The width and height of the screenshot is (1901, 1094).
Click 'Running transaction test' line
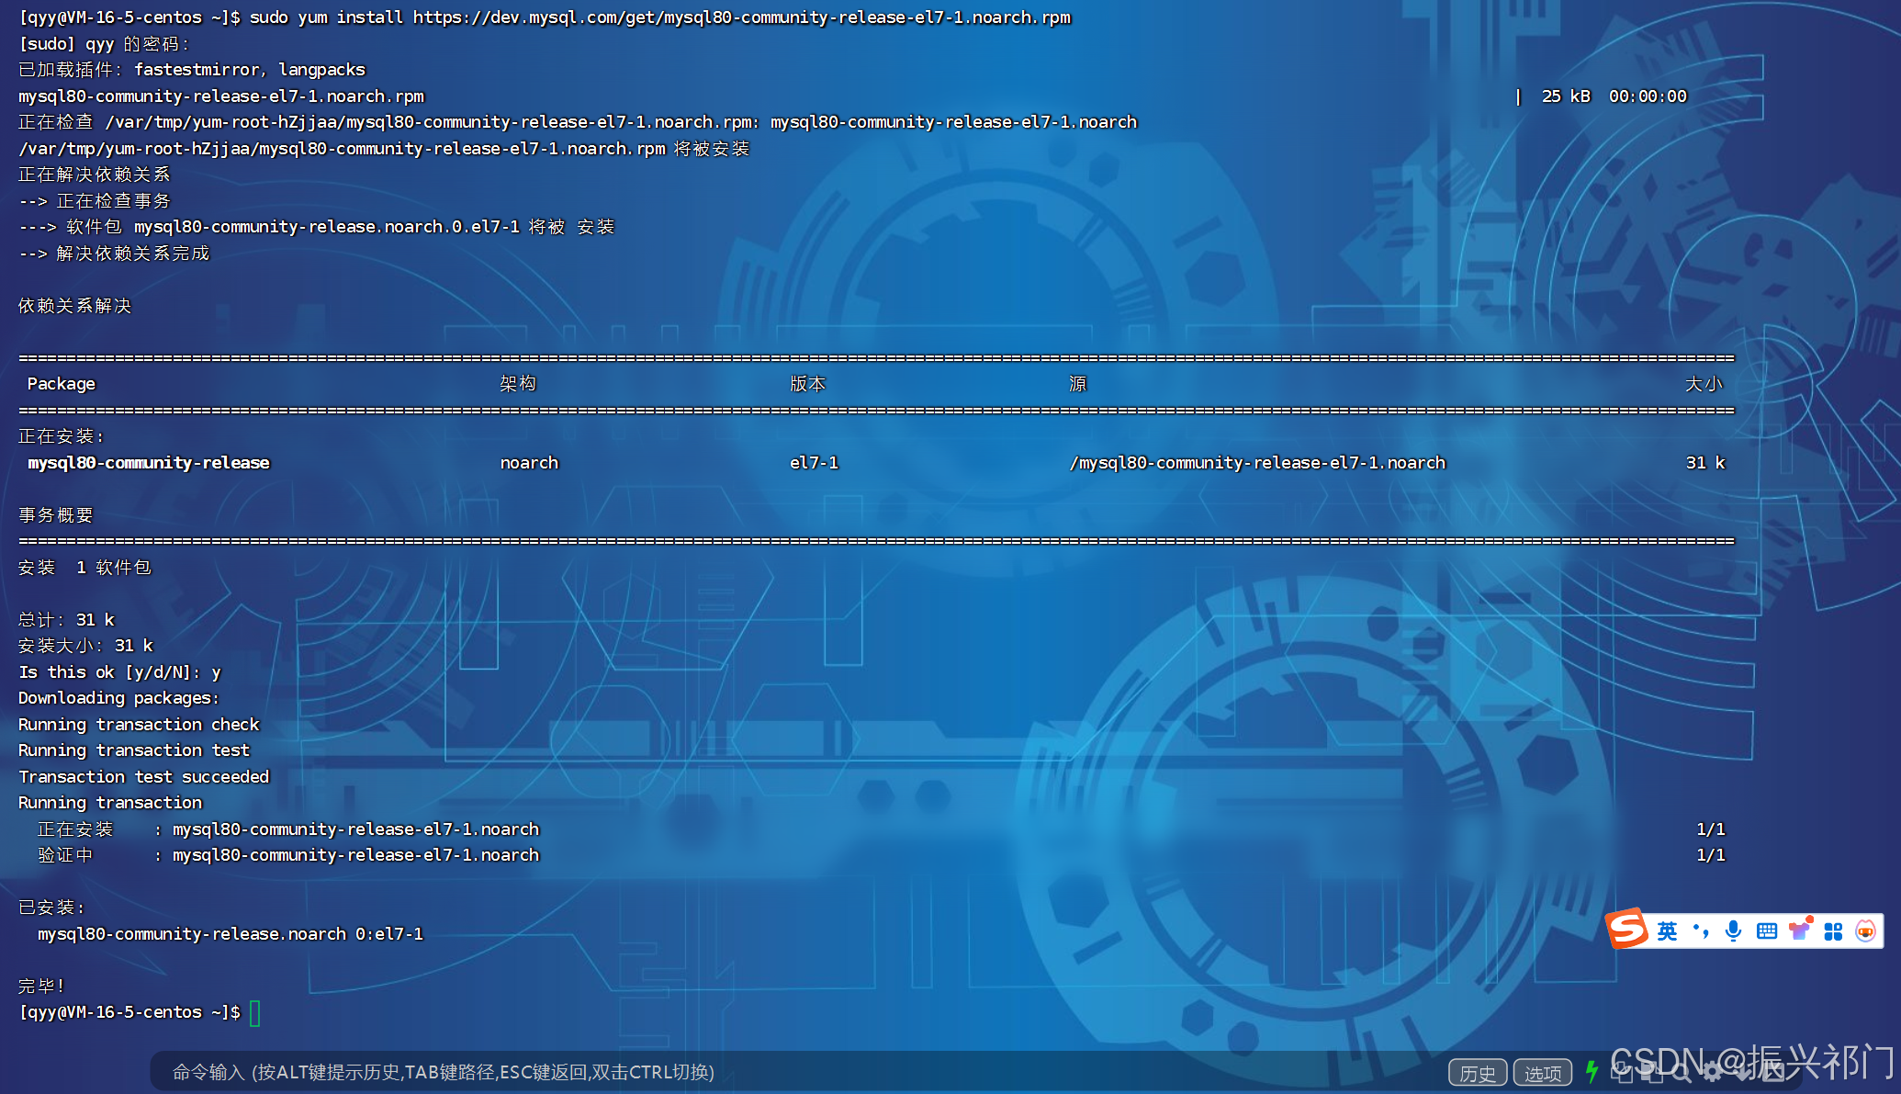click(x=134, y=750)
